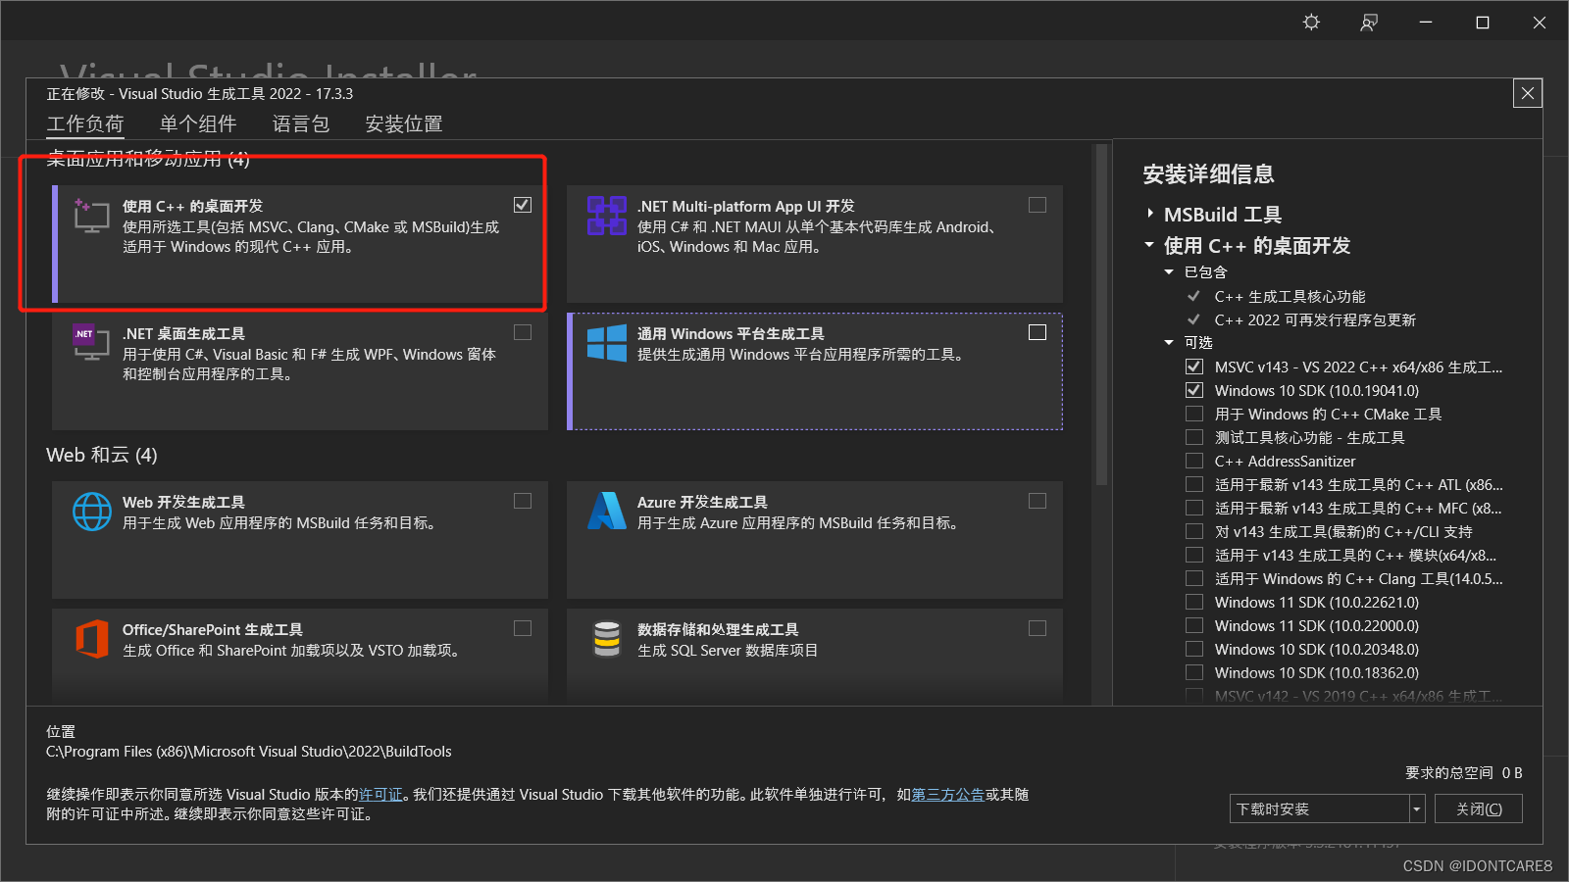
Task: Click the 通用 Windows 平台生成工具 Windows logo
Action: (x=607, y=345)
